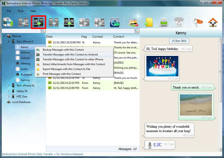
Task: Click the search icon above message list
Action: [137, 31]
